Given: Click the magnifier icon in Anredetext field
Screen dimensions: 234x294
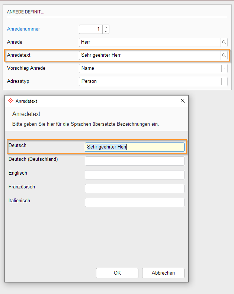Looking at the screenshot, I should coord(224,55).
